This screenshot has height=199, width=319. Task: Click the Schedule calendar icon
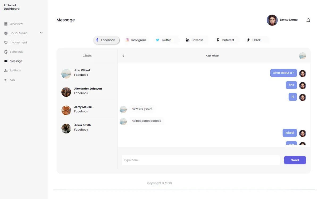pyautogui.click(x=6, y=52)
